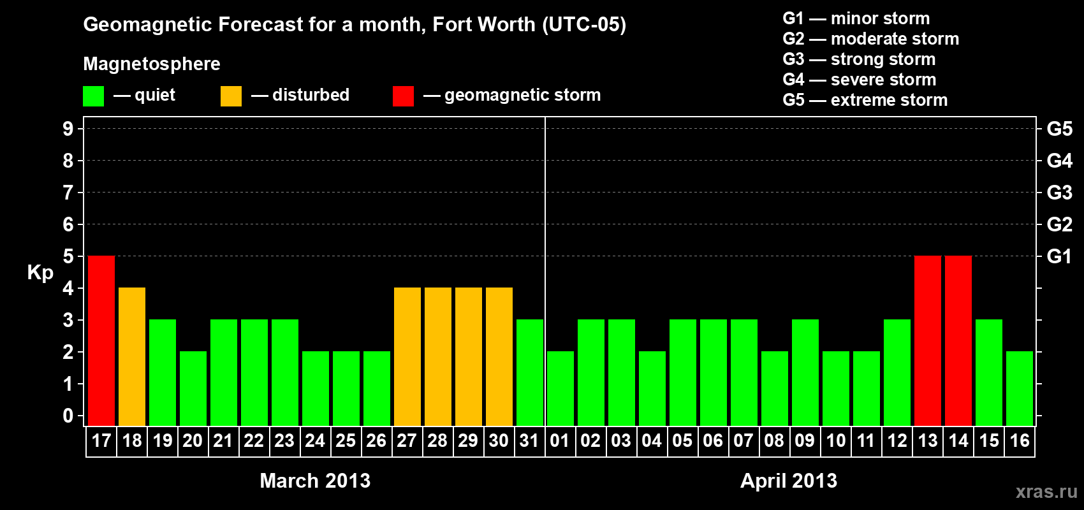The image size is (1084, 510).
Task: Click 'G4 — severe storm' legend text
Action: coord(860,80)
